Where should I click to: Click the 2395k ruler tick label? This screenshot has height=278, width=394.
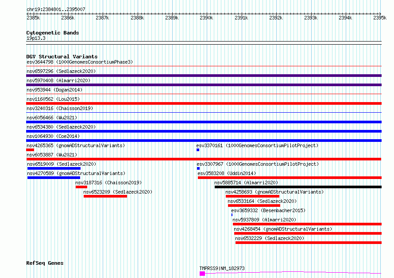(x=380, y=18)
